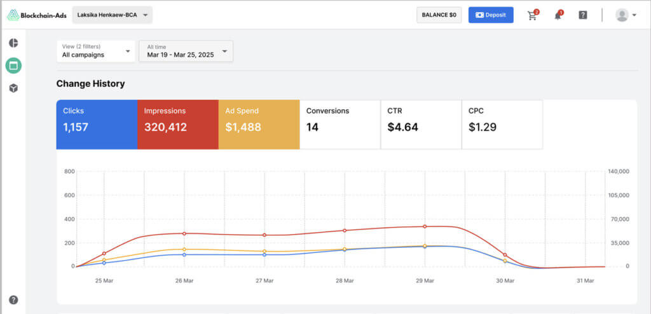
Task: Click the 35,000 right axis value
Action: pyautogui.click(x=620, y=243)
